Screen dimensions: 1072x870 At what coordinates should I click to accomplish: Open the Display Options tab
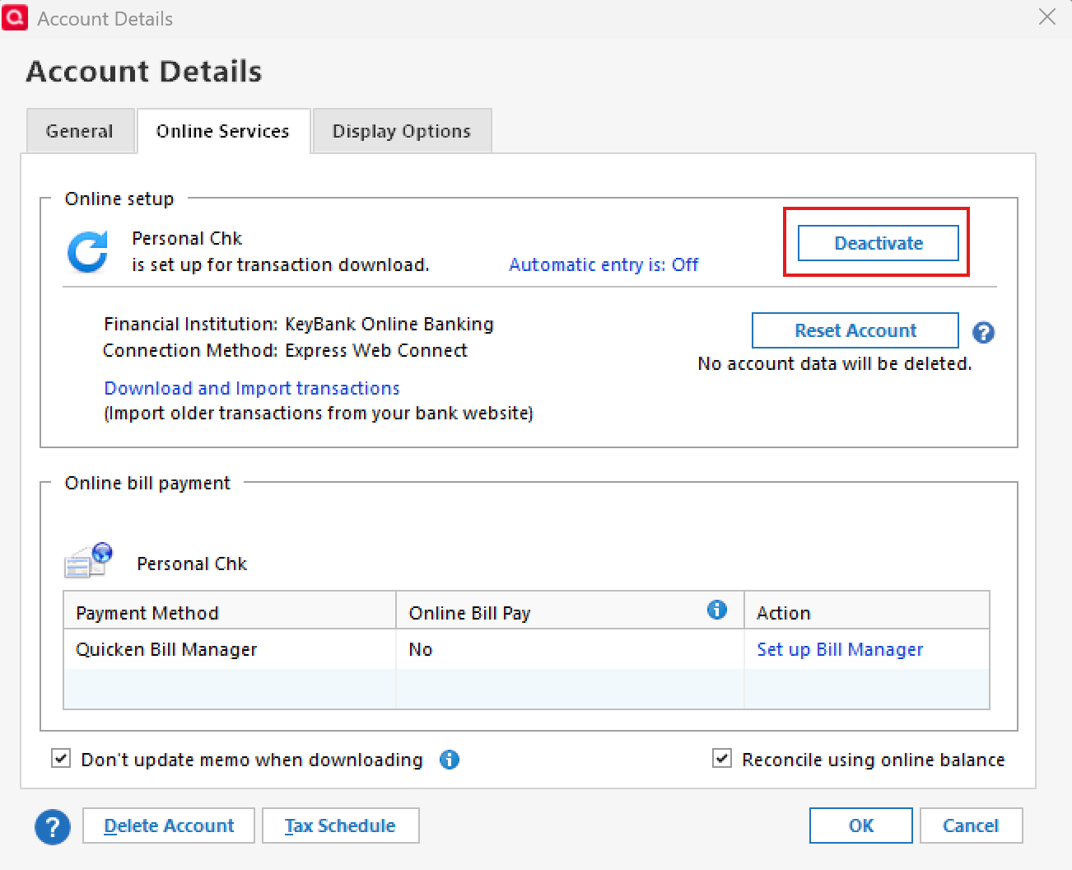pyautogui.click(x=402, y=131)
